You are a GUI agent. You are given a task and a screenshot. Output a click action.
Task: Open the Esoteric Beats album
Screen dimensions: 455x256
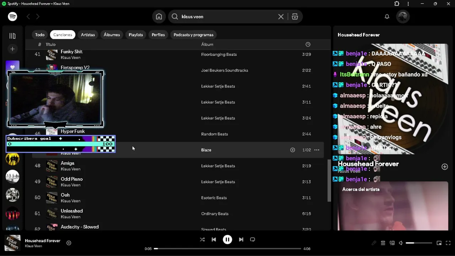tap(214, 198)
